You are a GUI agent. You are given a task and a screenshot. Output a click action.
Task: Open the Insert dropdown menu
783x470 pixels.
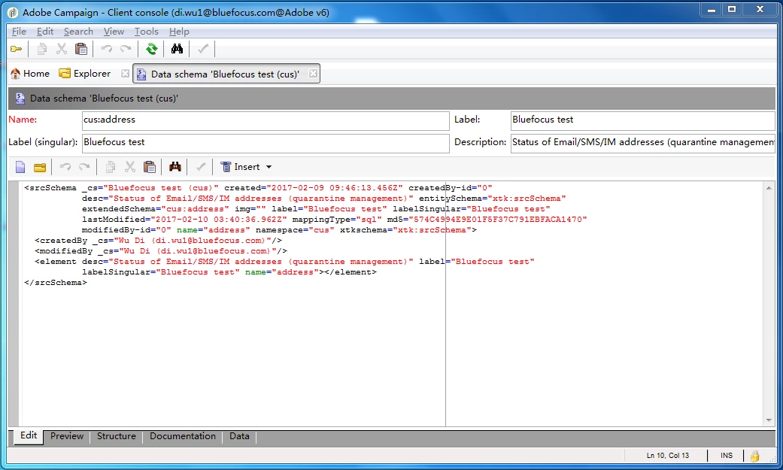pyautogui.click(x=246, y=167)
